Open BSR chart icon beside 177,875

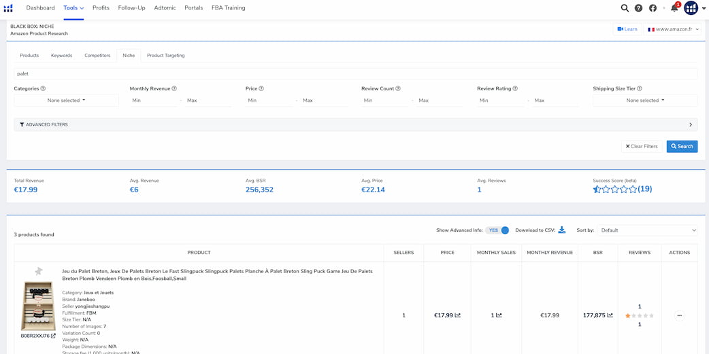point(610,315)
